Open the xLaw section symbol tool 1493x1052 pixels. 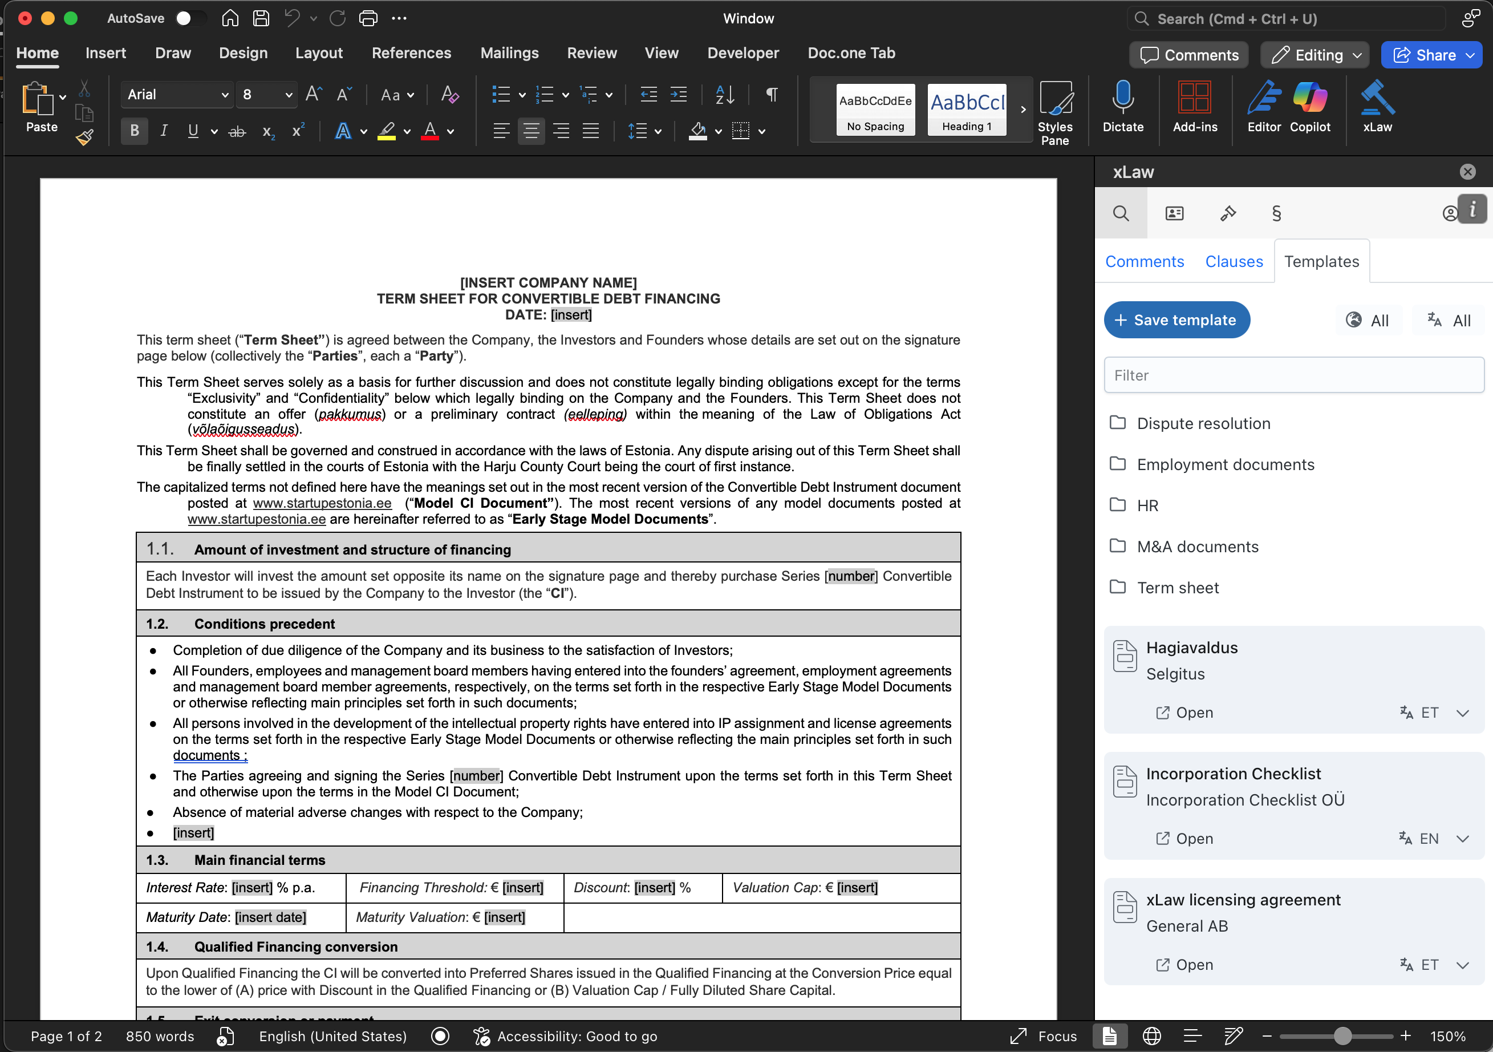click(1276, 213)
